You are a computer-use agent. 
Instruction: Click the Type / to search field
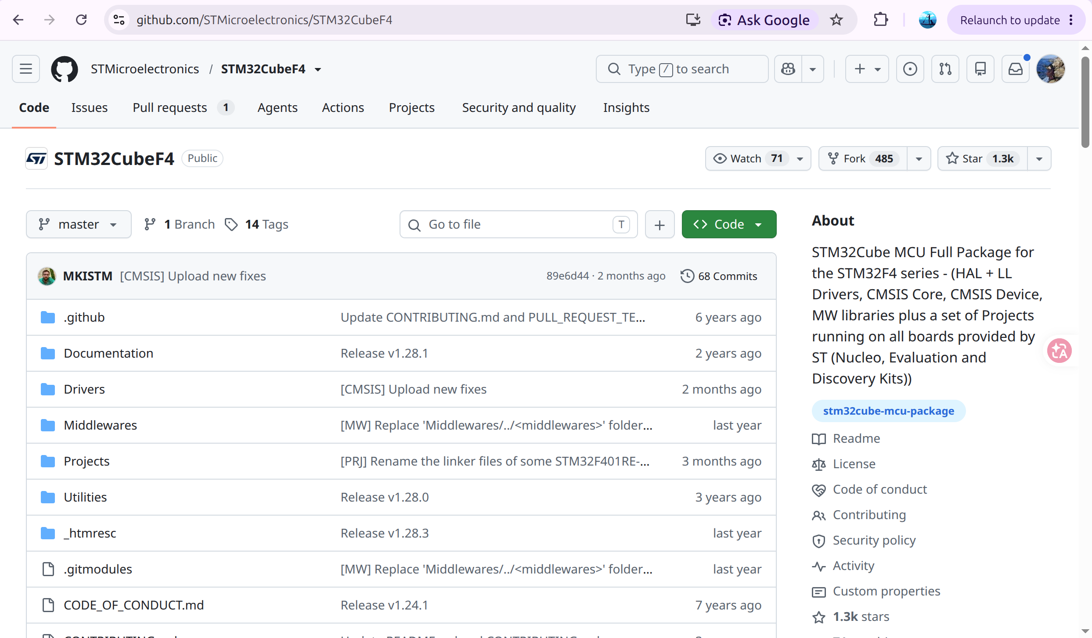(x=682, y=69)
